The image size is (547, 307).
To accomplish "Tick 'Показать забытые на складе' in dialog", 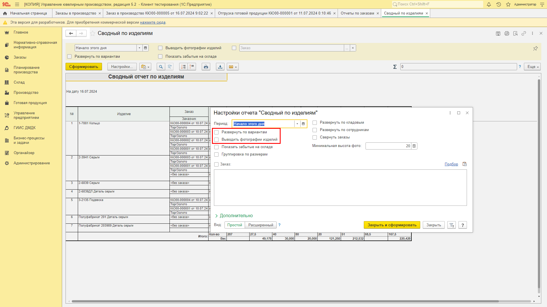I will click(217, 147).
